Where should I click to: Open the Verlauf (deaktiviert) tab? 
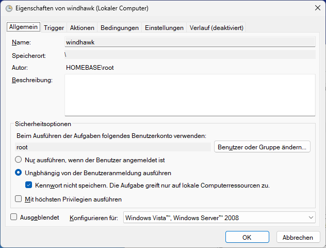click(x=217, y=28)
